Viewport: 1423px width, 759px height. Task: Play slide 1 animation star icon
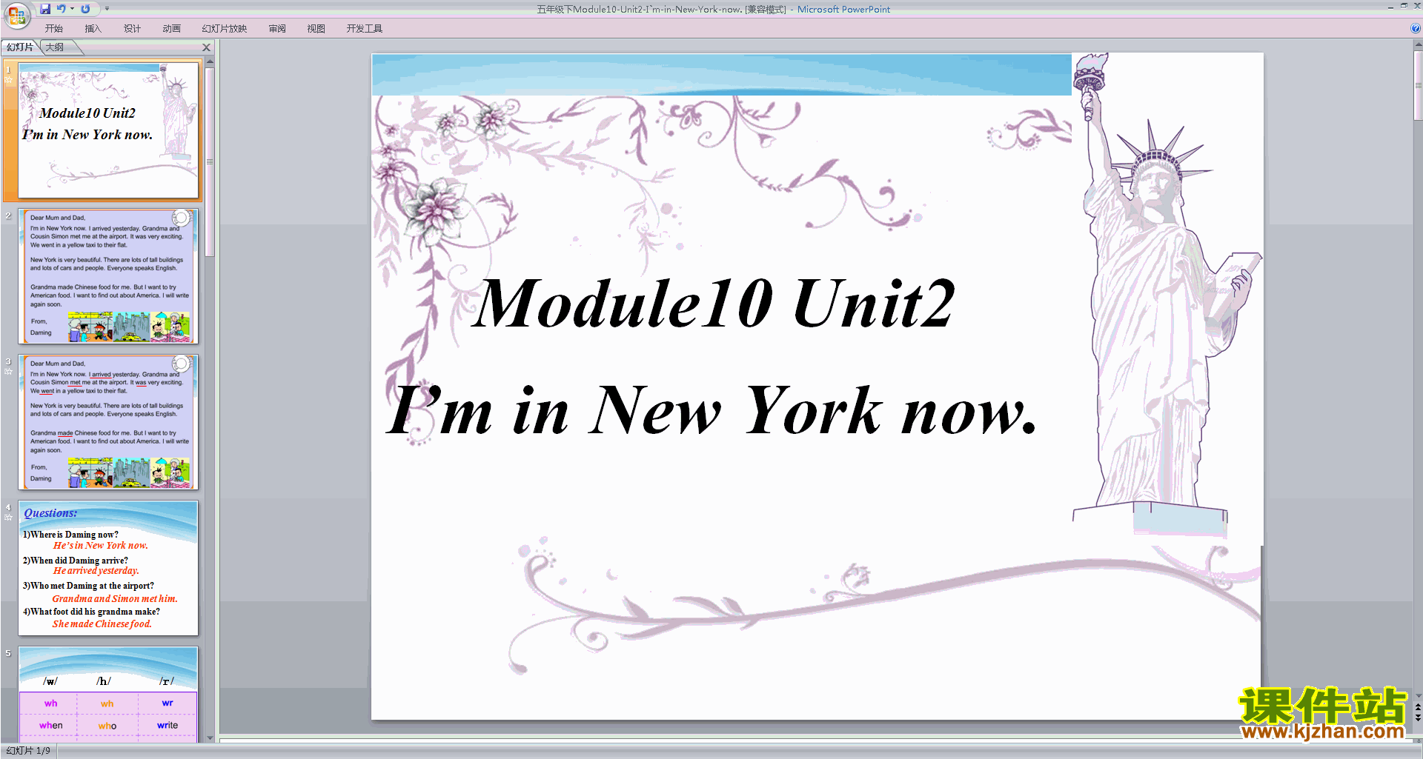pyautogui.click(x=9, y=80)
